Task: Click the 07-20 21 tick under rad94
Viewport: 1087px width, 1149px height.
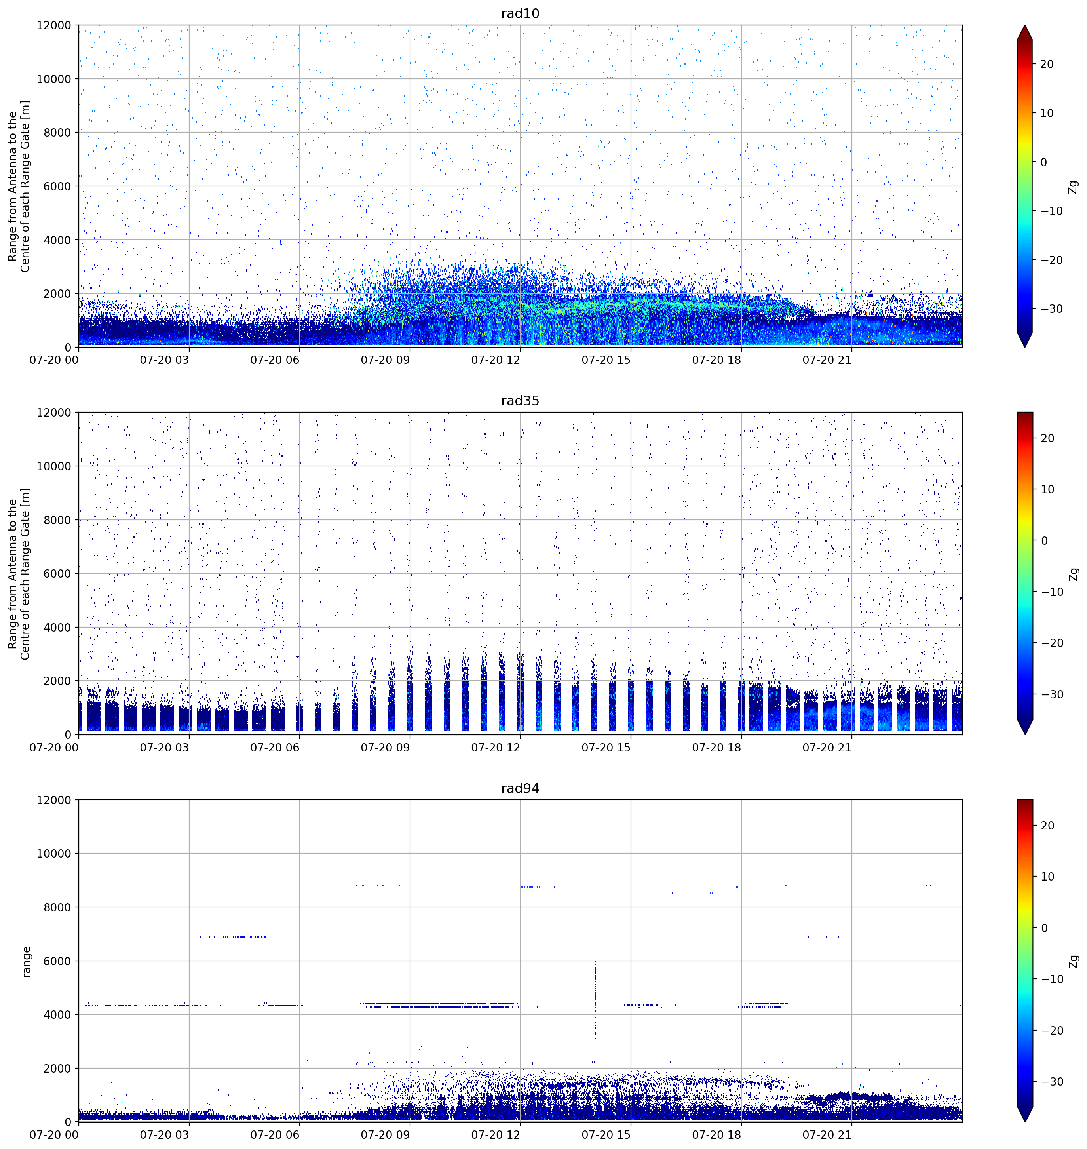Action: [x=827, y=1134]
